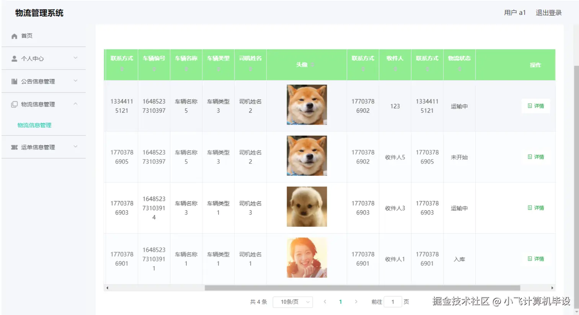The width and height of the screenshot is (579, 315).
Task: Click 运输中 status in 收件人 123 row
Action: tap(459, 106)
